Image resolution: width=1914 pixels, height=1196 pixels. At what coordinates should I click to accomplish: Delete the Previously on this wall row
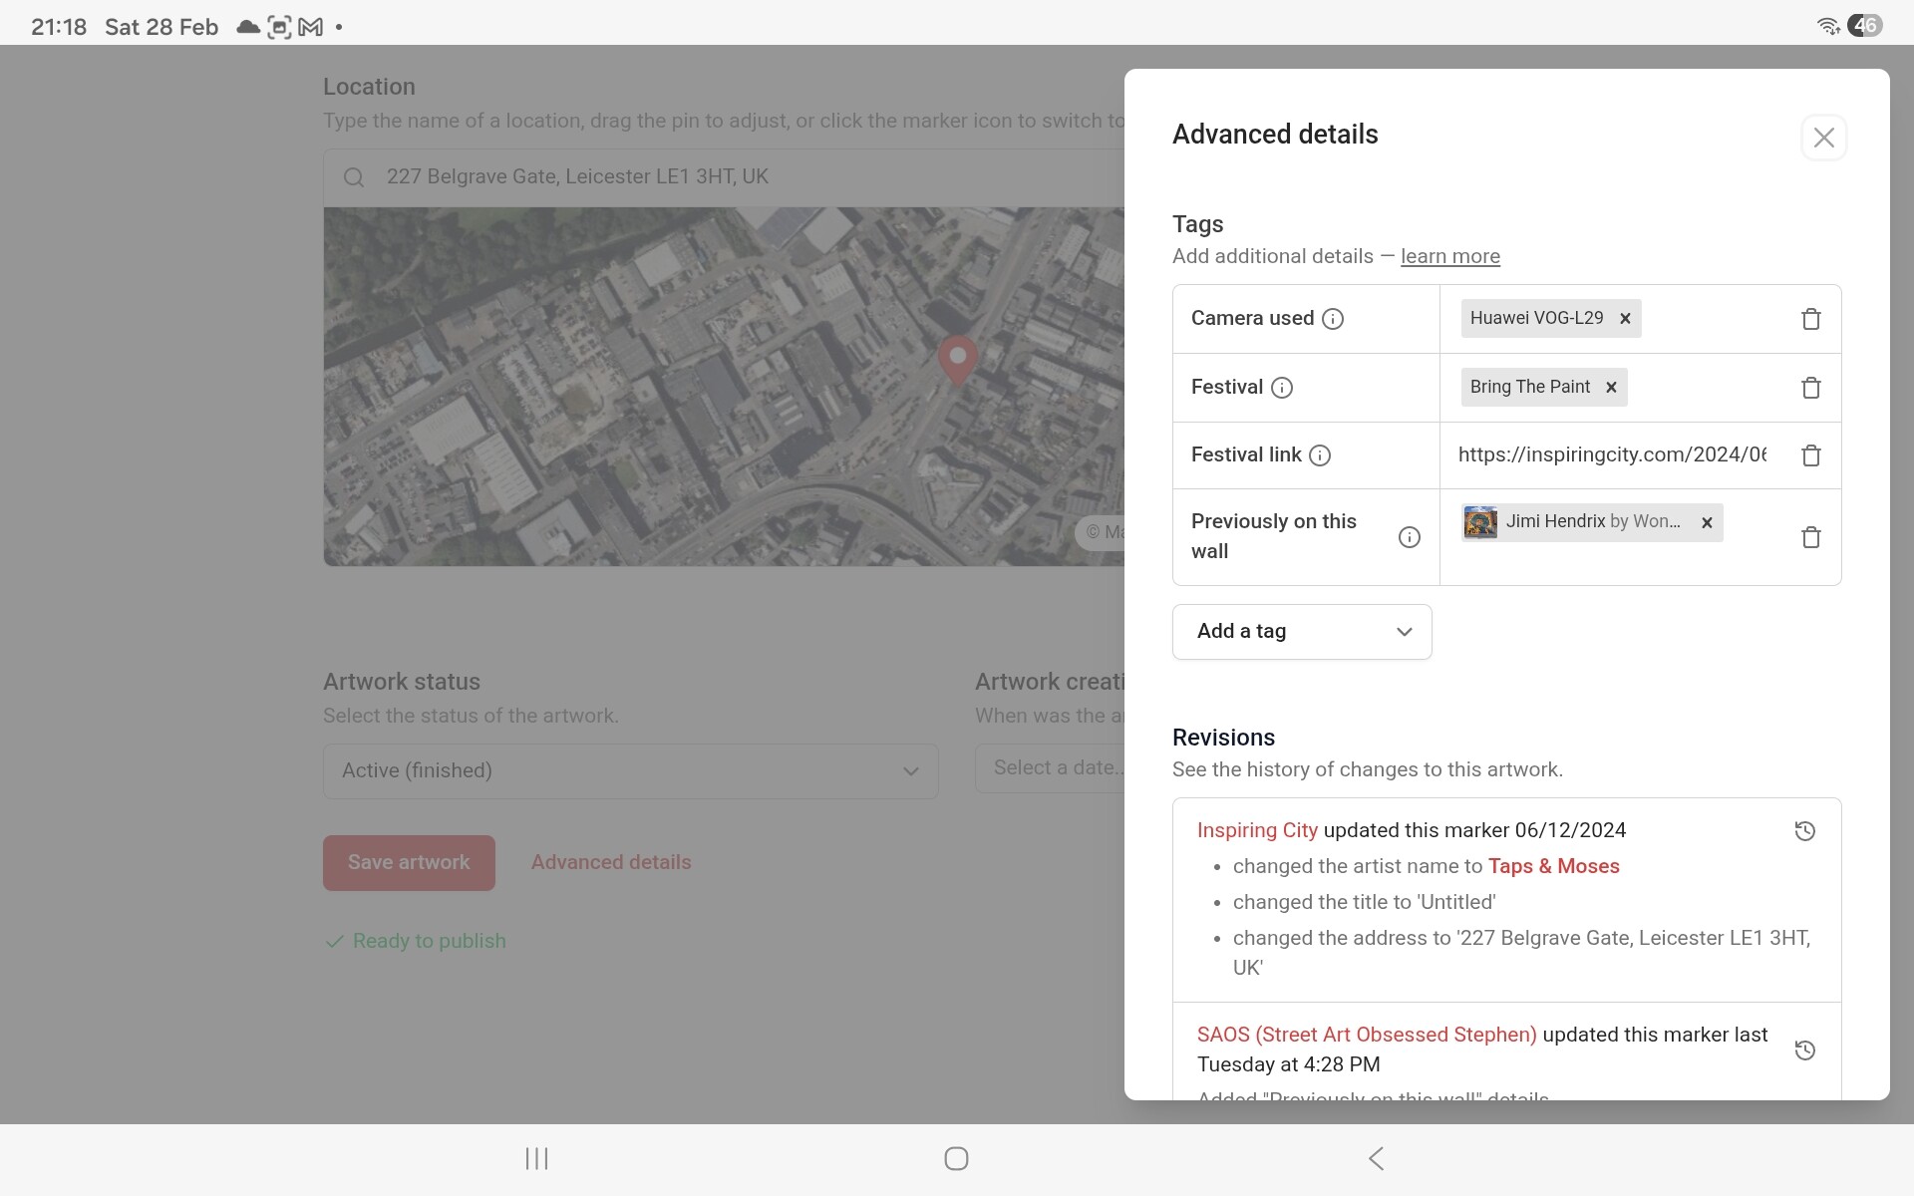pos(1810,537)
